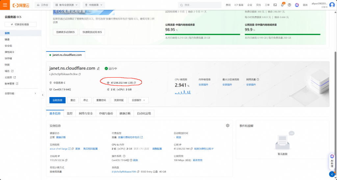337x180 pixels.
Task: Open the floating AI助理 widget
Action: [332, 161]
